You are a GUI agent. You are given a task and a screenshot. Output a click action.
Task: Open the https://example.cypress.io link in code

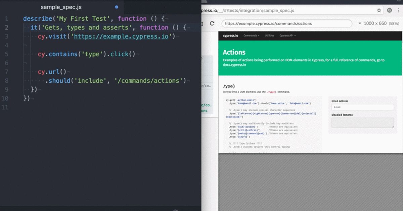click(x=121, y=36)
